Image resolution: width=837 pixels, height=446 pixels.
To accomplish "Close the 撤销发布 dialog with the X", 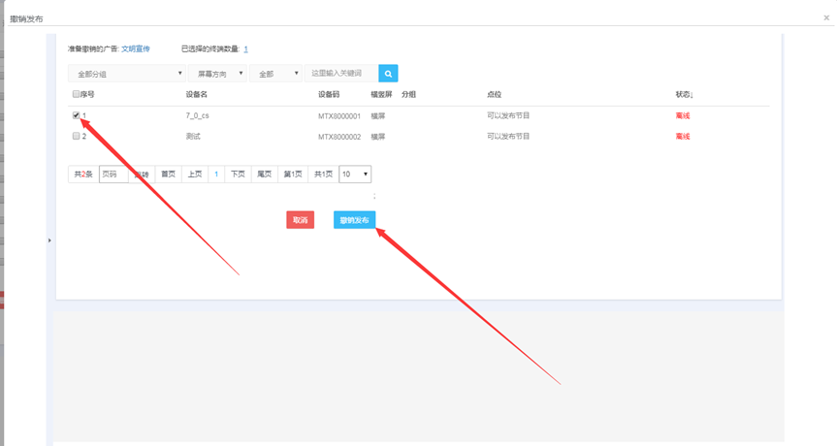I will [826, 17].
